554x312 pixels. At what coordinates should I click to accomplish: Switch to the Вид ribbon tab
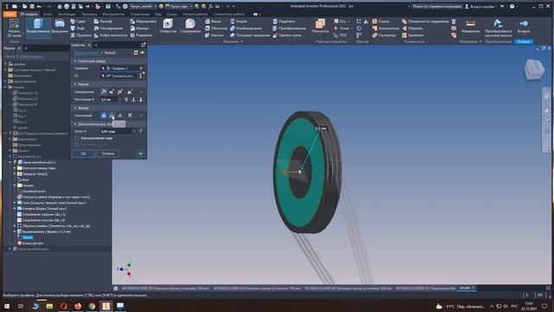[x=158, y=14]
